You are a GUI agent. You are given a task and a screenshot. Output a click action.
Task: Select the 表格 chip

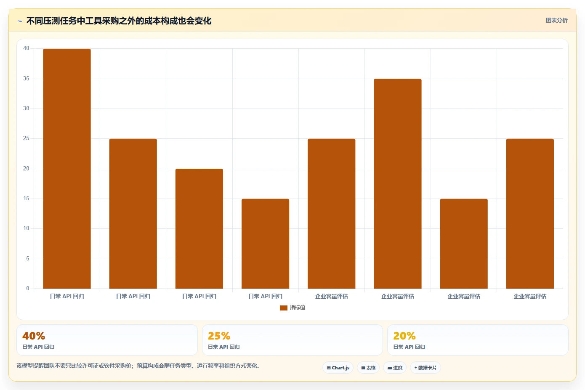point(368,368)
